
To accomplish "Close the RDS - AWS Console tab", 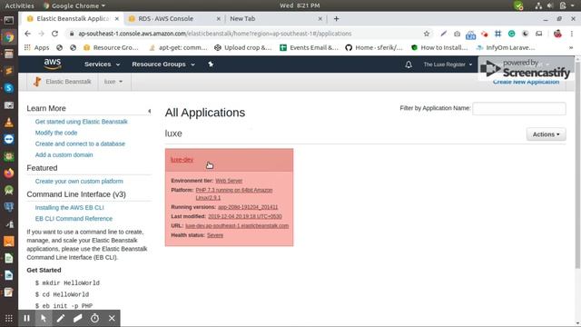I will click(x=218, y=18).
